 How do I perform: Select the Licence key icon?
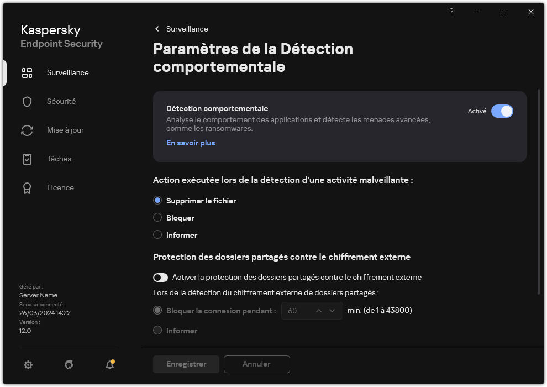(x=27, y=187)
